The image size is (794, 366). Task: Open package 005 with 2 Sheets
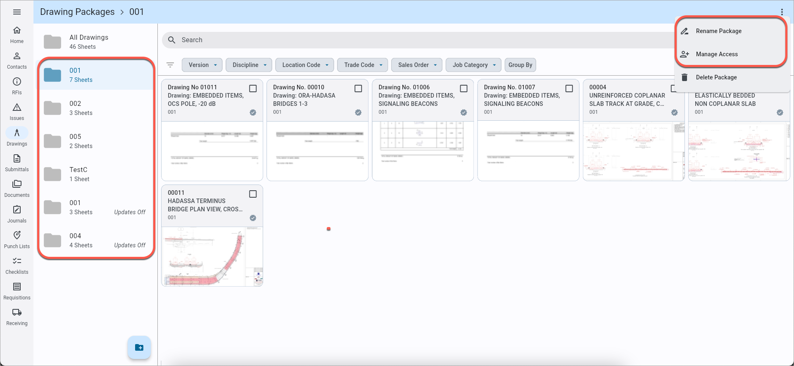(x=96, y=141)
